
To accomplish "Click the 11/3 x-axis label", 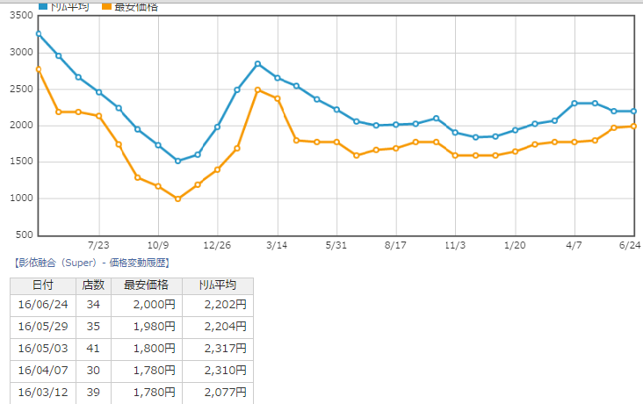I will tap(455, 246).
